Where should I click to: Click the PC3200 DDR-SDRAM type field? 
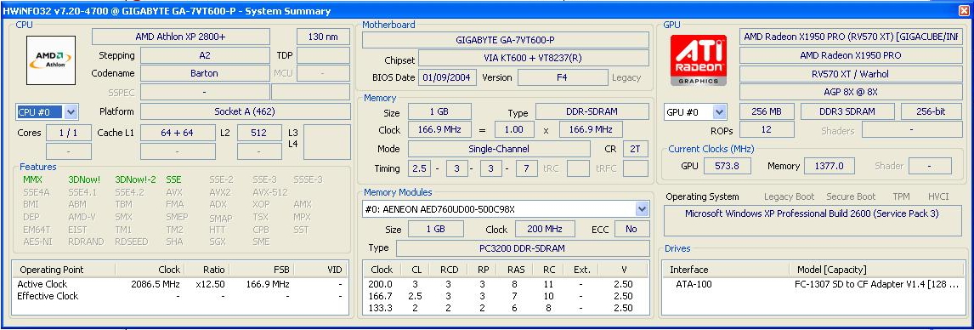point(522,248)
